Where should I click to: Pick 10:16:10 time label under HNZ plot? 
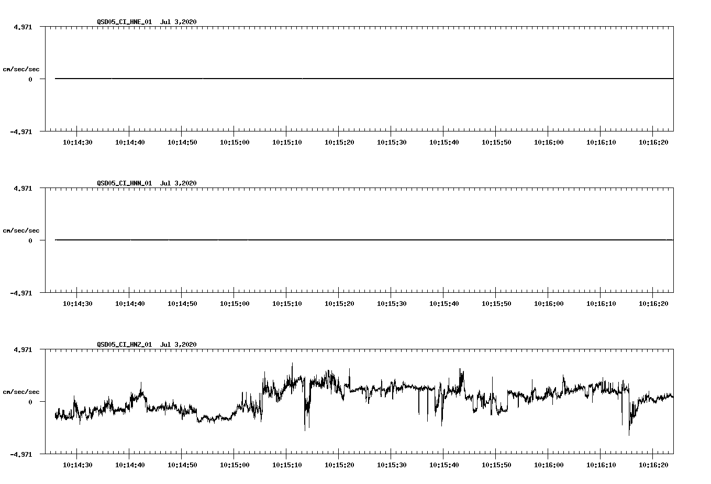coord(601,465)
